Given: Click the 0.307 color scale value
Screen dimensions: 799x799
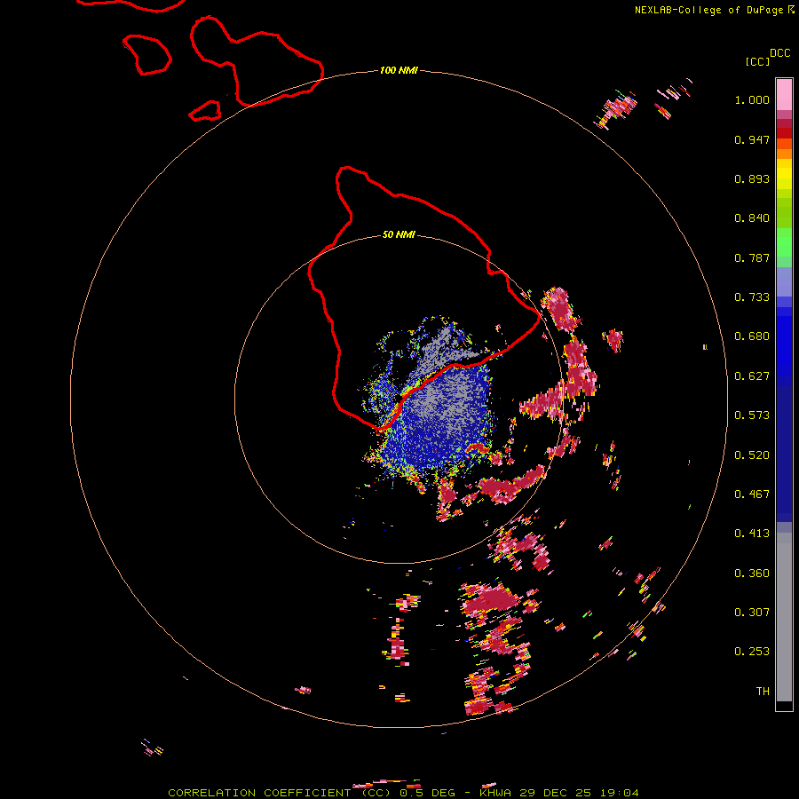Looking at the screenshot, I should 752,613.
